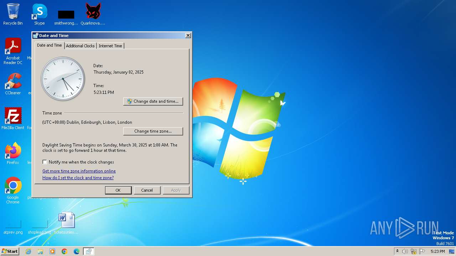Open the network status tray icon
This screenshot has height=256, width=456.
414,251
